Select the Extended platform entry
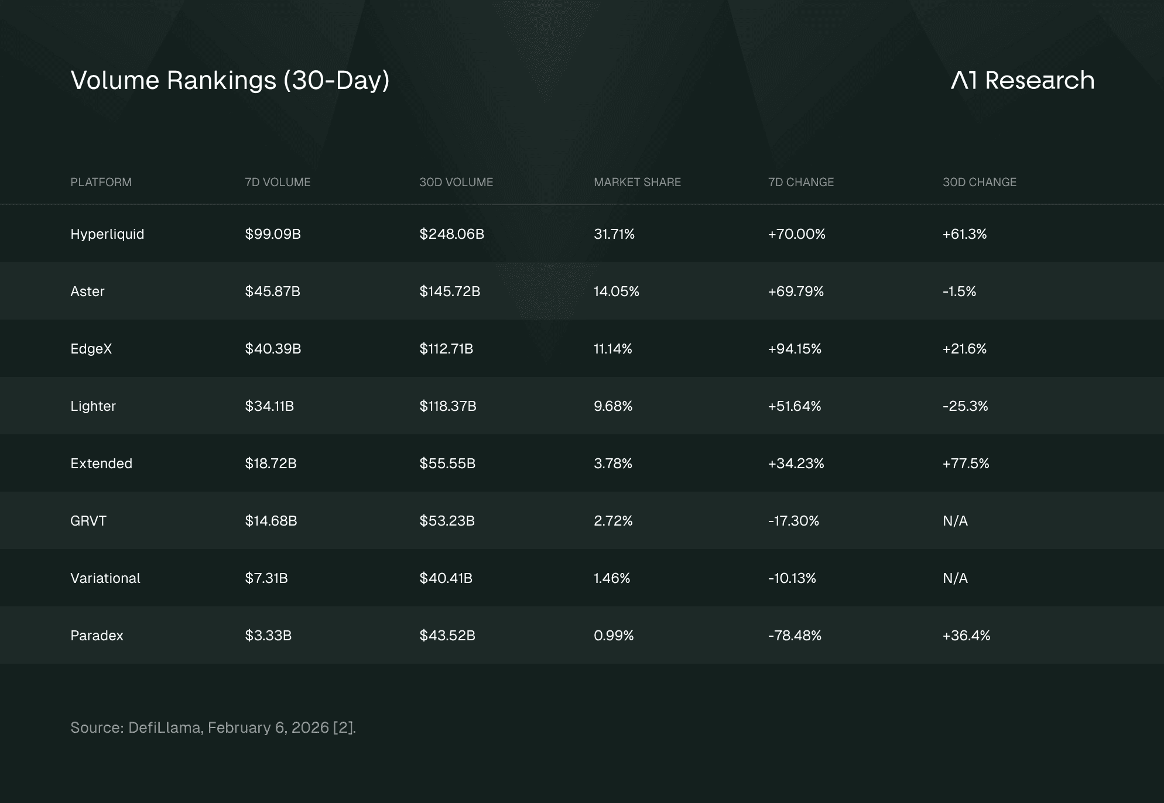The image size is (1164, 803). click(x=101, y=464)
